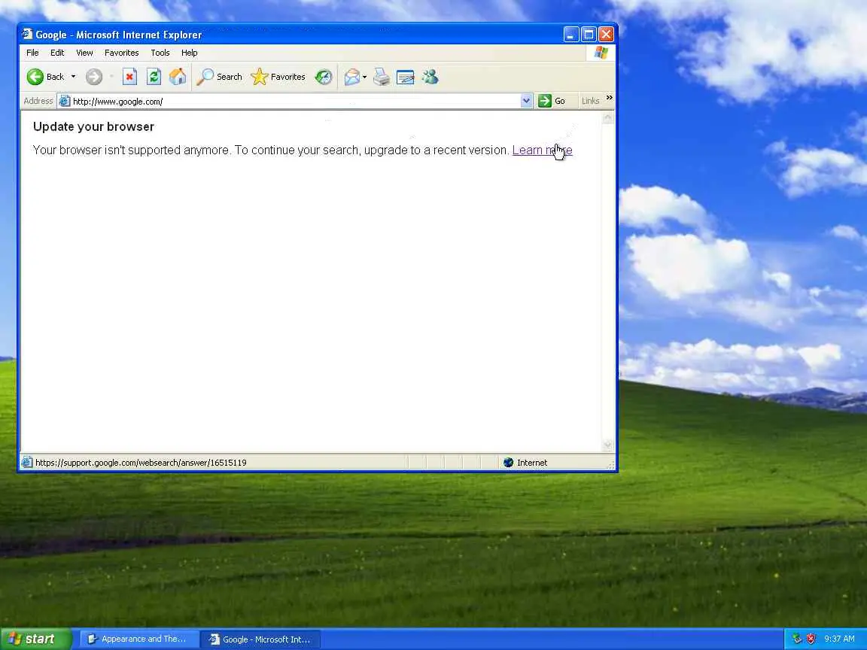This screenshot has height=650, width=867.
Task: Click the greyed Forward arrow button
Action: 94,77
